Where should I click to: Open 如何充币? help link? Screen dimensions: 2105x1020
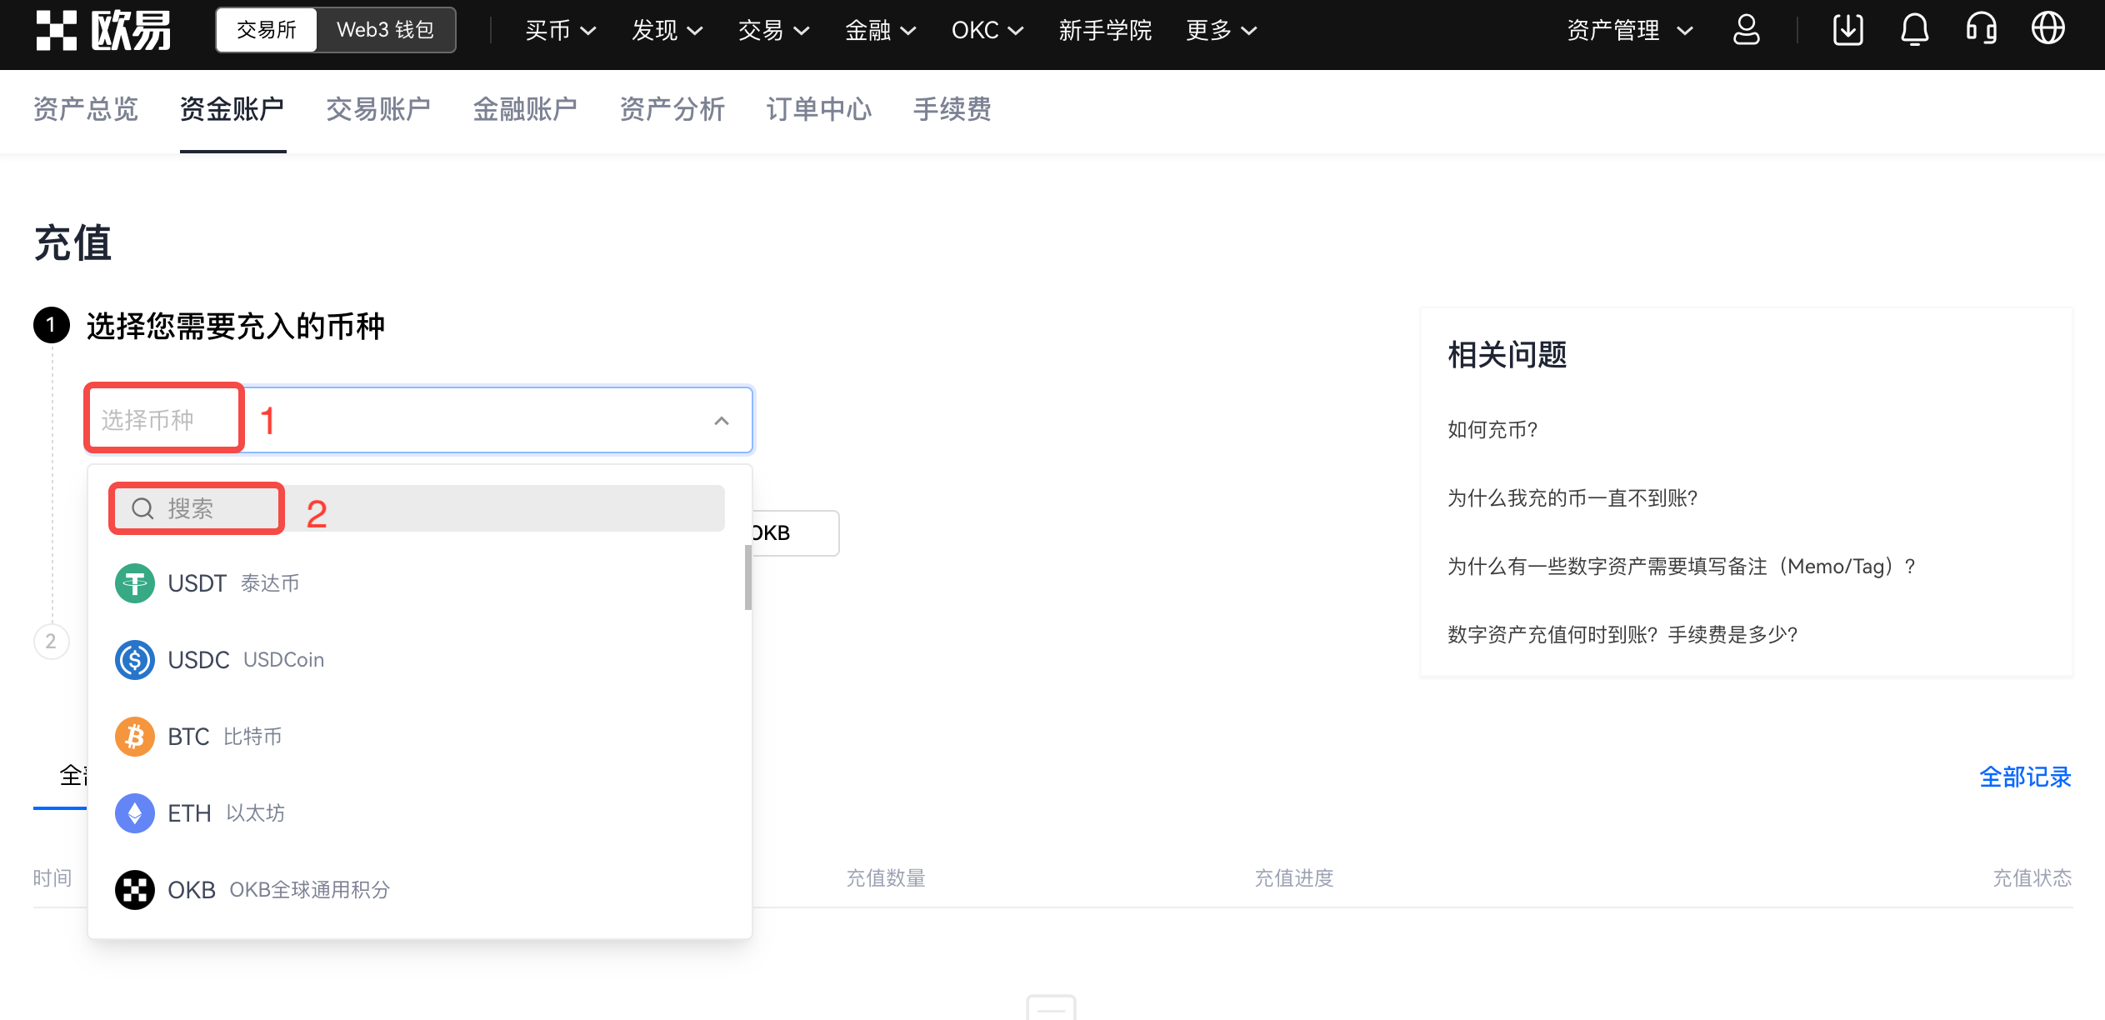pyautogui.click(x=1492, y=430)
